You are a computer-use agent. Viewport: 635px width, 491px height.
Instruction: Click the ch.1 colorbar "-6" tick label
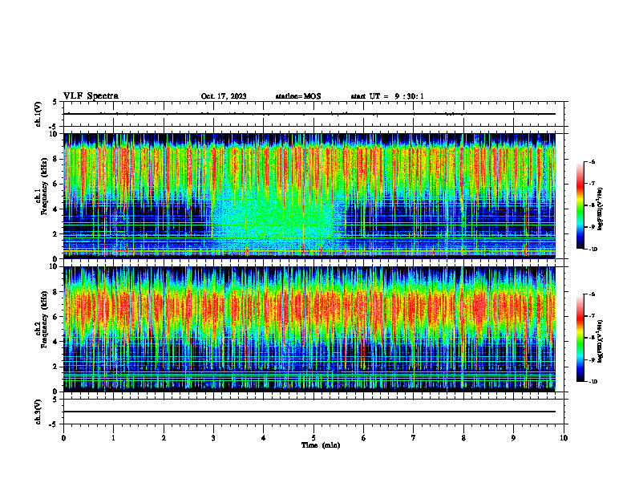(x=592, y=161)
